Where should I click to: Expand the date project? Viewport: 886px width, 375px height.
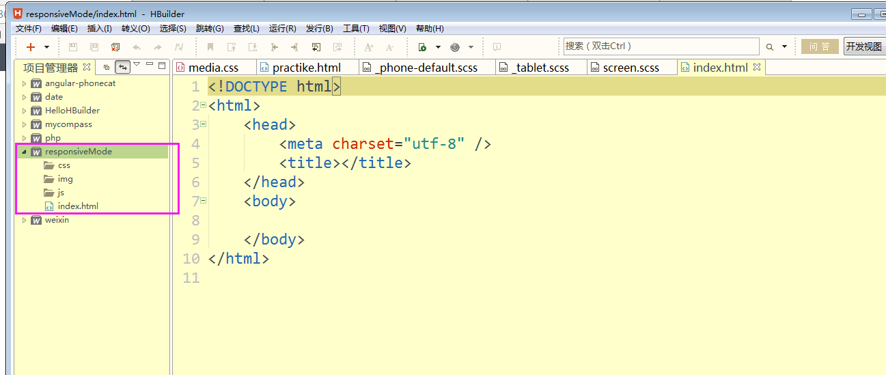coord(25,97)
